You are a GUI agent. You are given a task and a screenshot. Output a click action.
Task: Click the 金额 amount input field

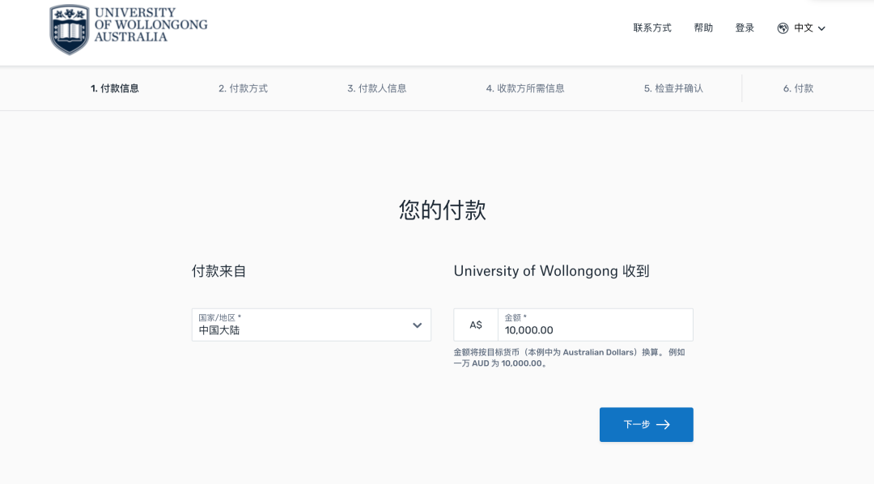(596, 325)
